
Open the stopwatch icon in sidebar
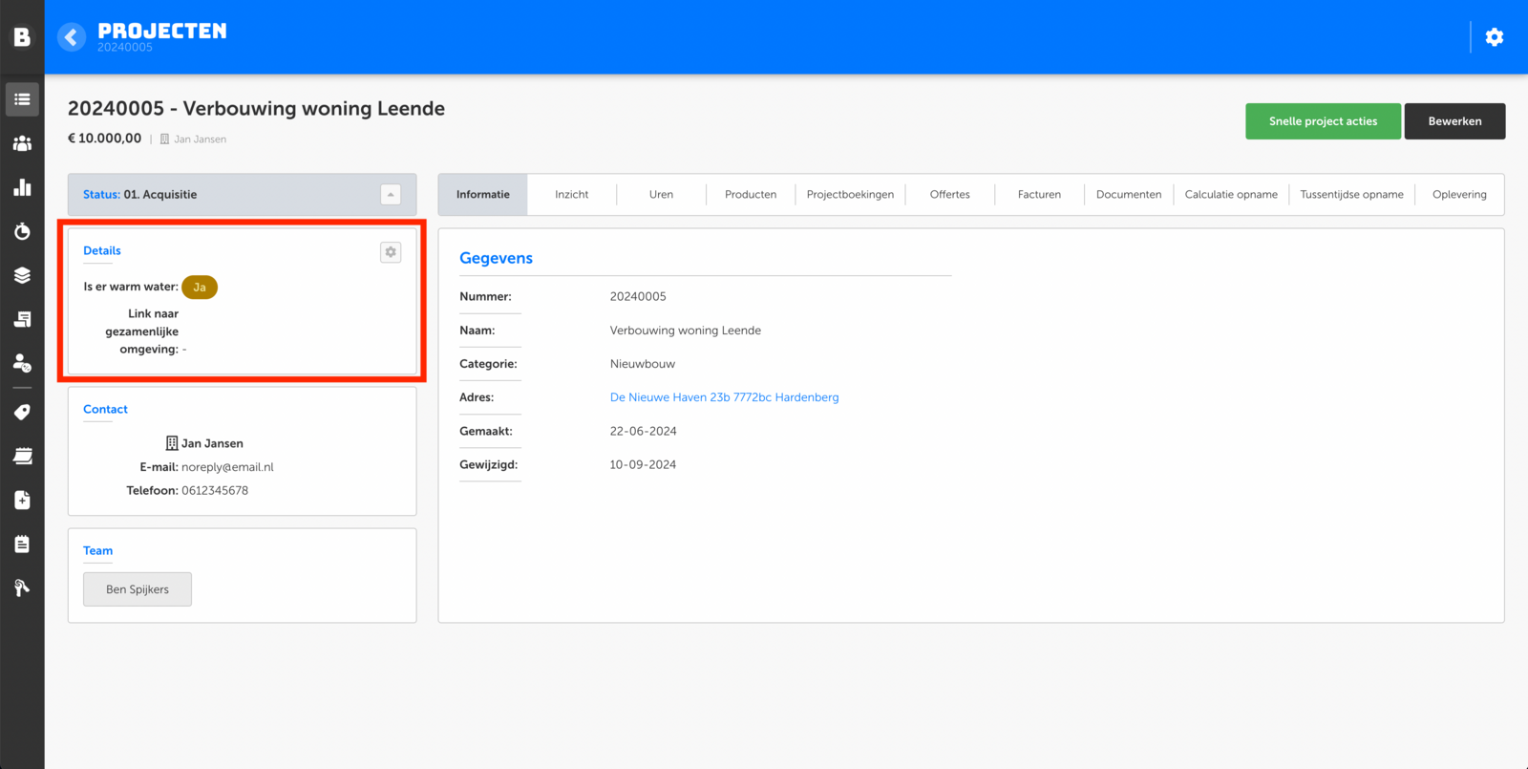[22, 231]
